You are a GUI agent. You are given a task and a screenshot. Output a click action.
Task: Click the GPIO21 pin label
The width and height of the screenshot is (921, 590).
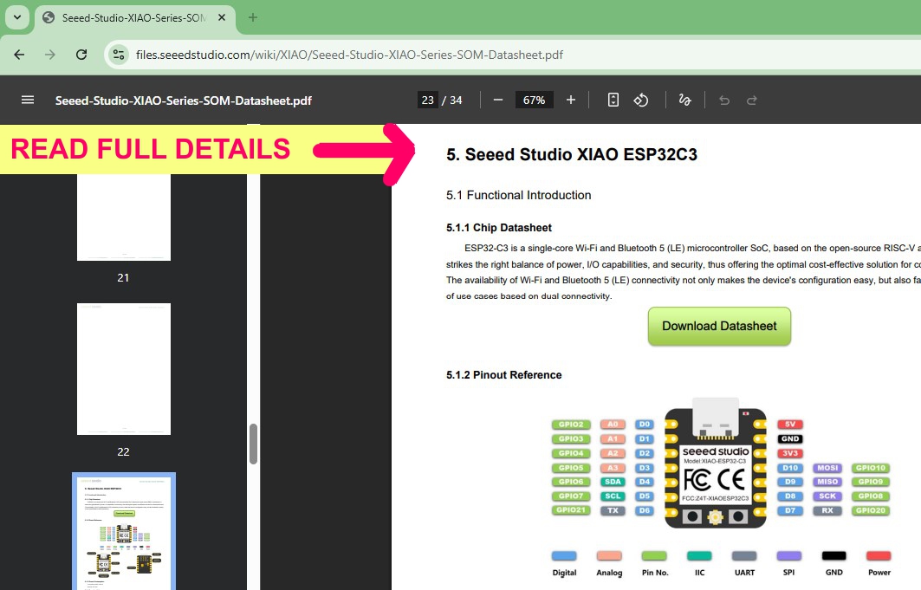(x=571, y=510)
